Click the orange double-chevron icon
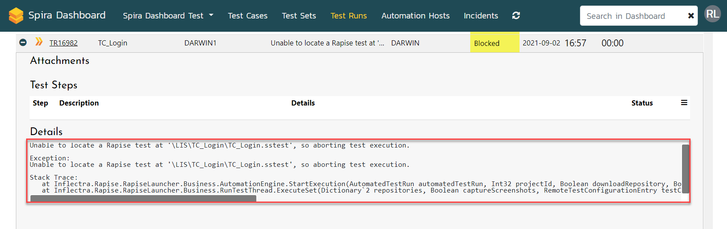The width and height of the screenshot is (727, 229). click(39, 42)
